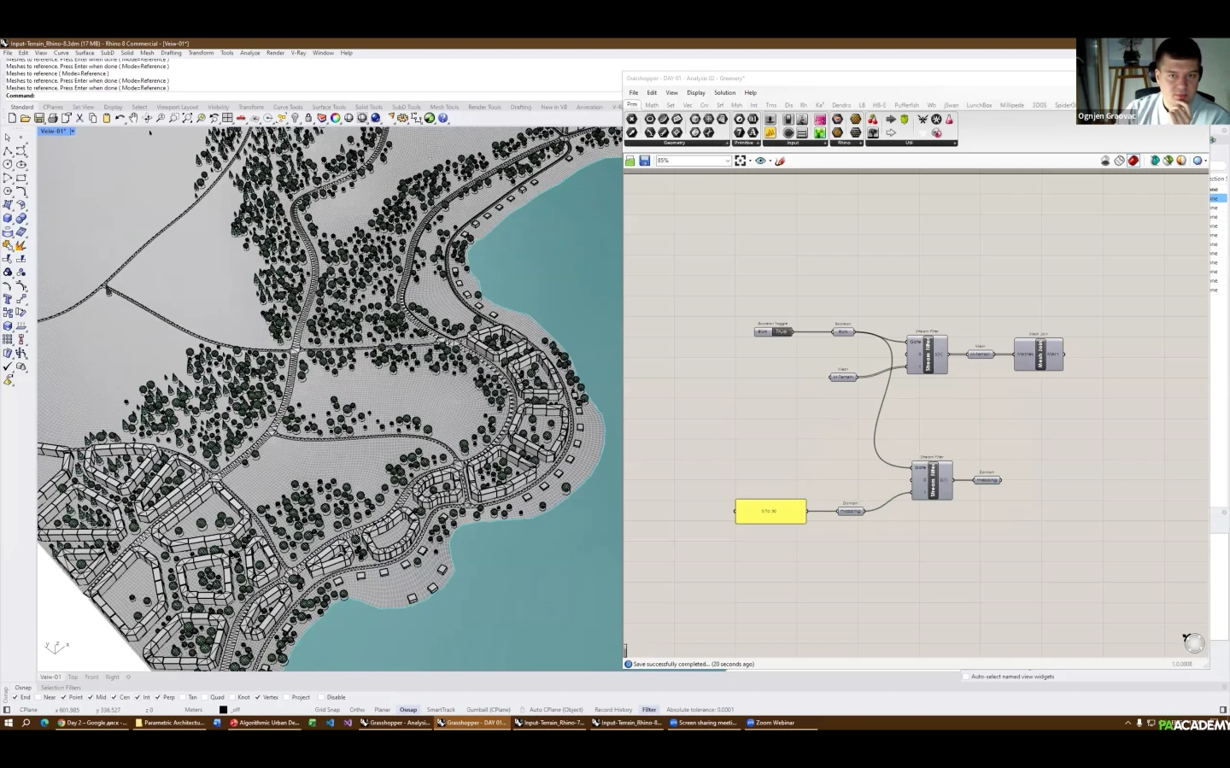Click the black layer color swatch

point(223,710)
